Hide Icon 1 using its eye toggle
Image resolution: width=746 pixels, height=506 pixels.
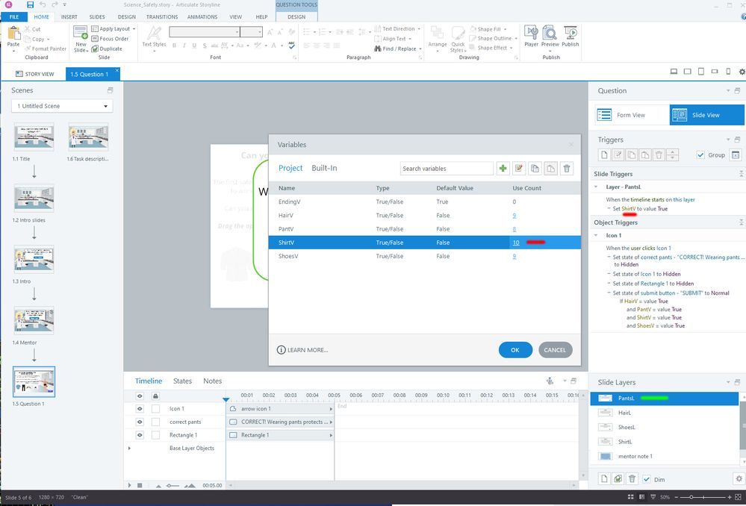(139, 409)
